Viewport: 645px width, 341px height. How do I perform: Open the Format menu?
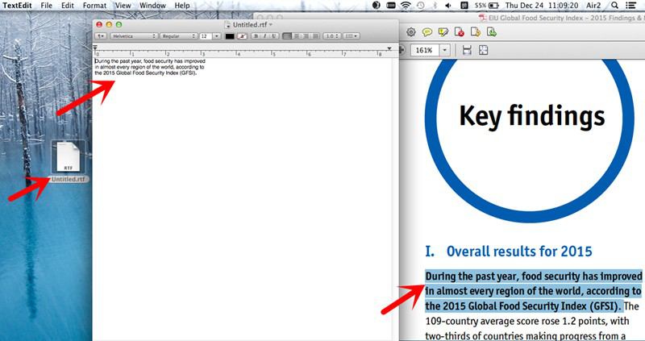[x=94, y=6]
